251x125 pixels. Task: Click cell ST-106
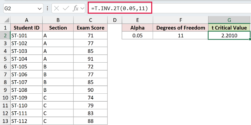26,74
